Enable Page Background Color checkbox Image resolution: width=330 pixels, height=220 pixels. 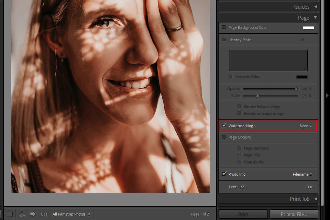[224, 27]
